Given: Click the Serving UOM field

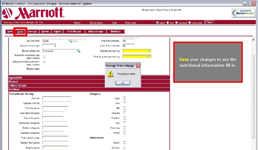Looking at the screenshot, I should click(55, 41).
